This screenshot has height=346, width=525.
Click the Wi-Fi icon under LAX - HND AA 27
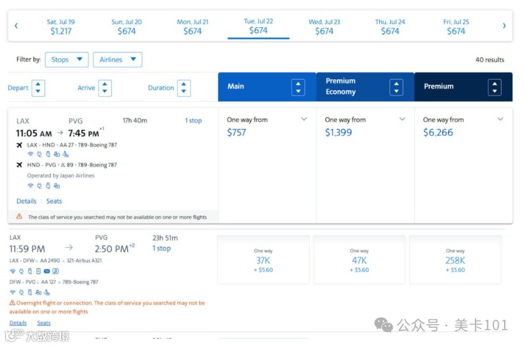pos(31,154)
